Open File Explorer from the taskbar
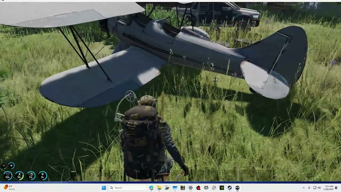341x192 pixels. coord(159,188)
